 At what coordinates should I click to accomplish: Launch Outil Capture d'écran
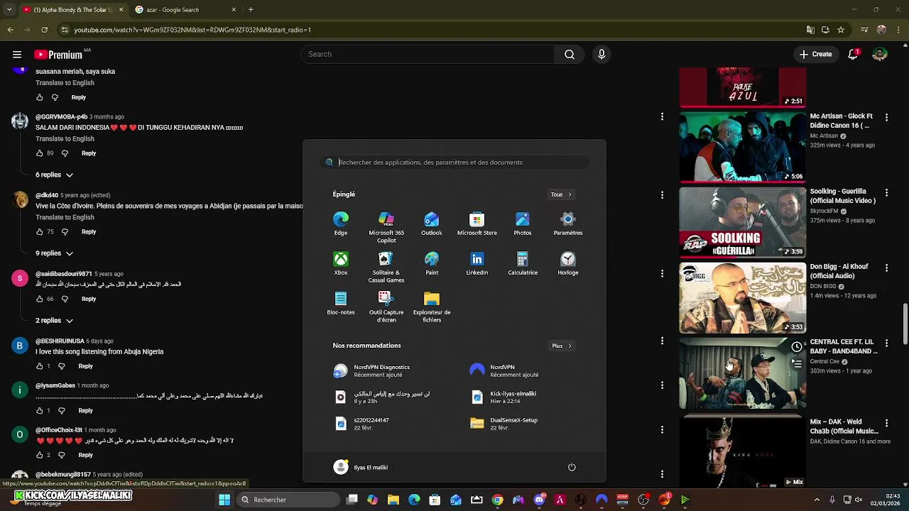point(386,307)
